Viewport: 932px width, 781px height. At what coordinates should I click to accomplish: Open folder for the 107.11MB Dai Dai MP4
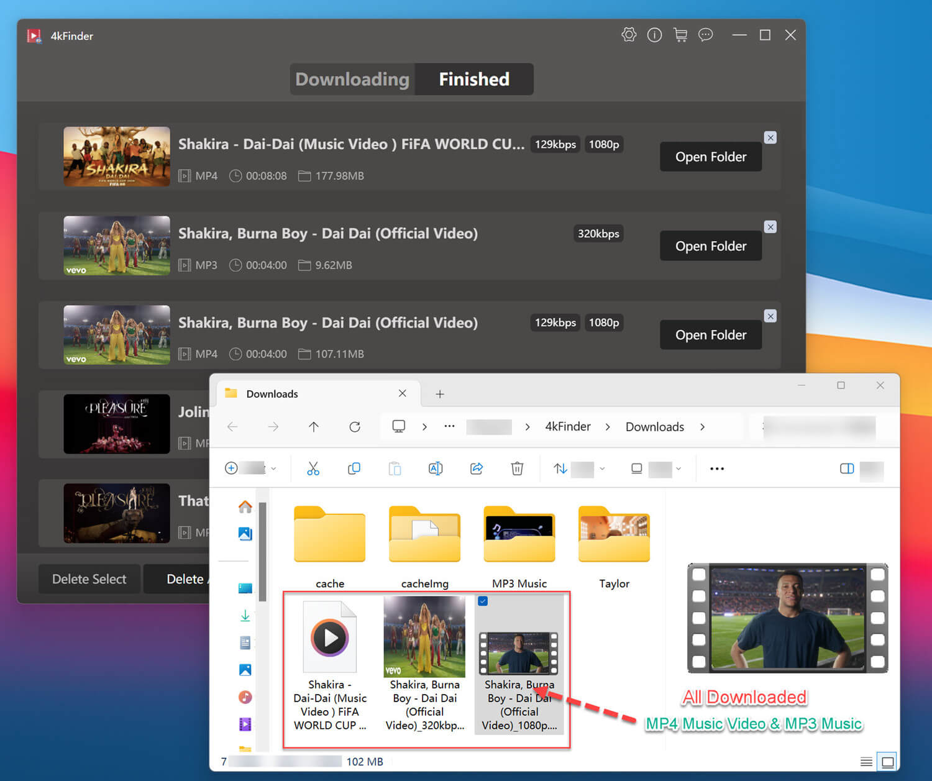coord(711,335)
